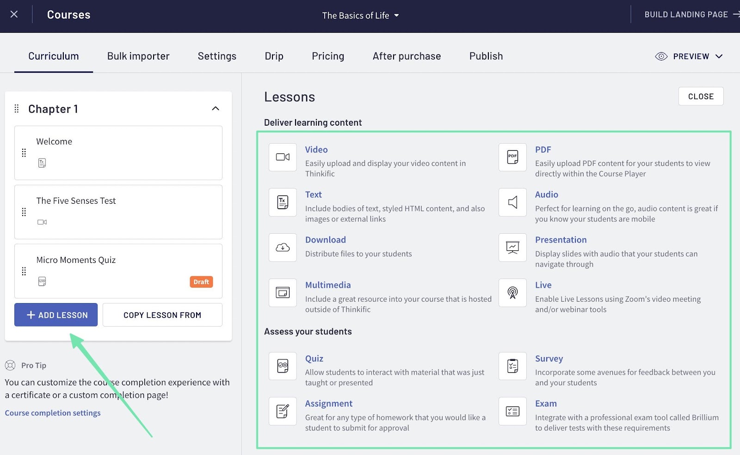Select the Assignment homework icon
Viewport: 740px width, 455px height.
282,411
